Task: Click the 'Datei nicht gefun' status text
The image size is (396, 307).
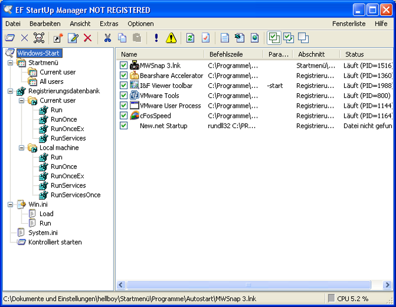Action: click(367, 126)
